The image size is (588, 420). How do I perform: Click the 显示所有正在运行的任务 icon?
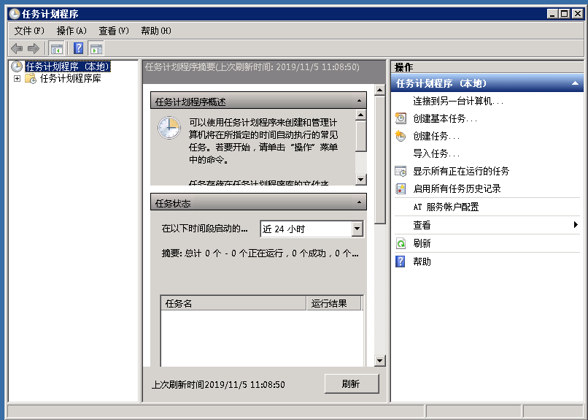point(401,171)
